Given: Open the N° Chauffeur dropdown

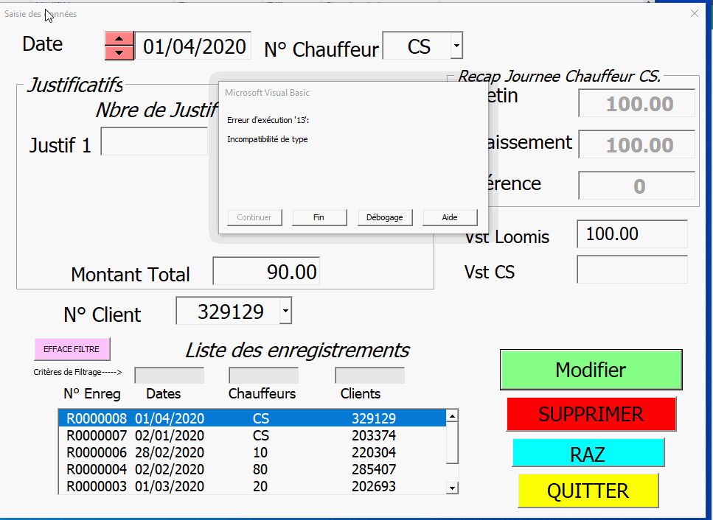Looking at the screenshot, I should (x=456, y=47).
